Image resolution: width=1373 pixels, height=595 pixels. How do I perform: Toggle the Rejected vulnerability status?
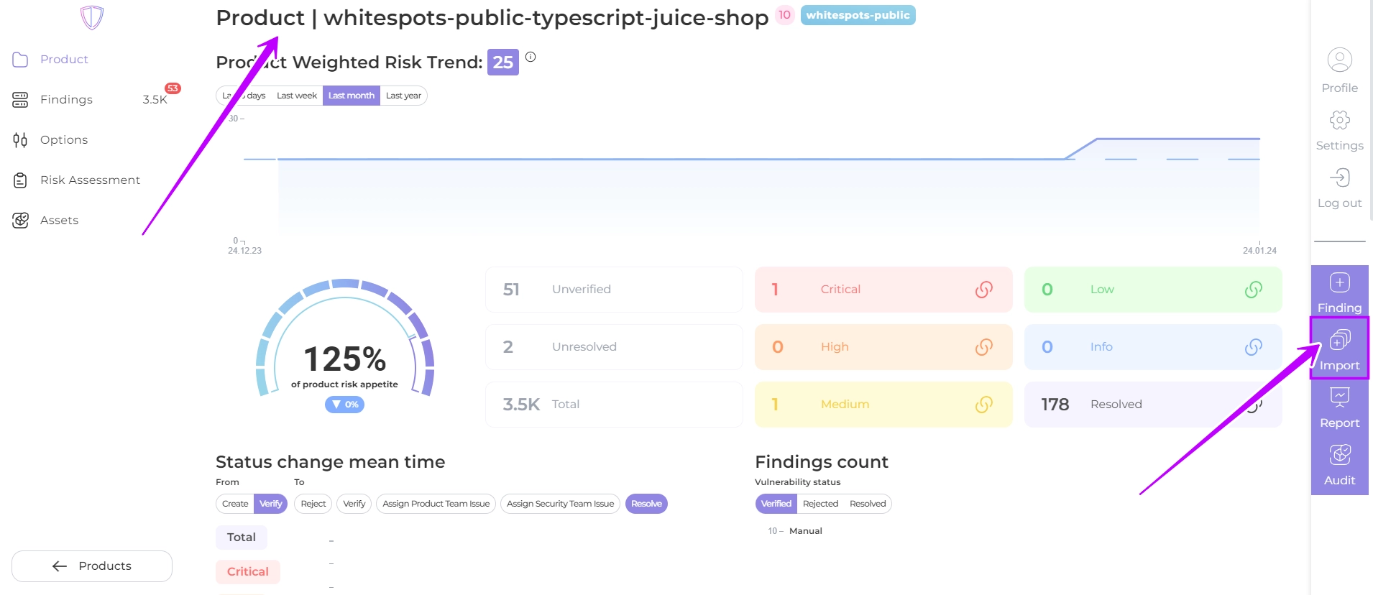(820, 504)
